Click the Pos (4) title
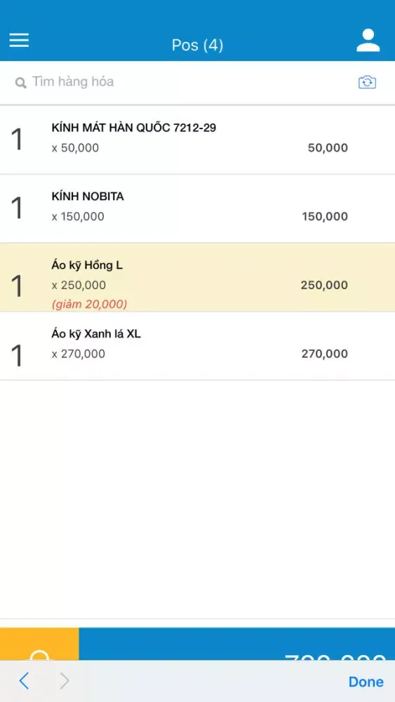395x702 pixels. point(197,45)
